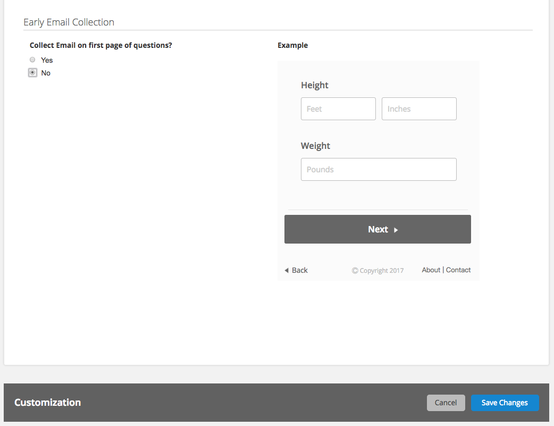Open the Contact link

(458, 270)
